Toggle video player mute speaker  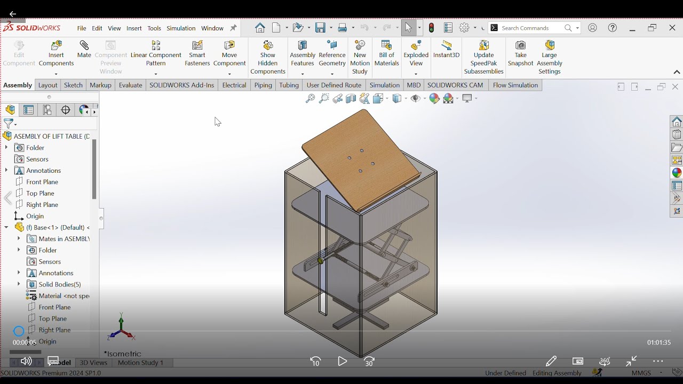(x=26, y=361)
